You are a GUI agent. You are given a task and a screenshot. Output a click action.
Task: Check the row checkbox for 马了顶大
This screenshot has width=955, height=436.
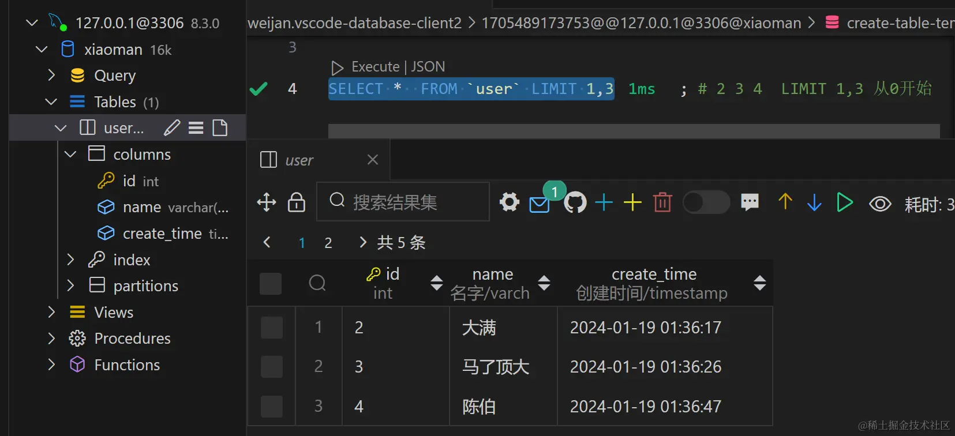tap(272, 367)
